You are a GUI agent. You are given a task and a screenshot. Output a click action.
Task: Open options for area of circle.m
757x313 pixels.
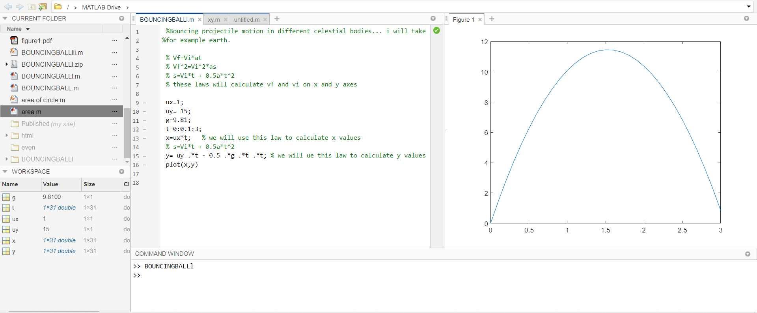[114, 100]
